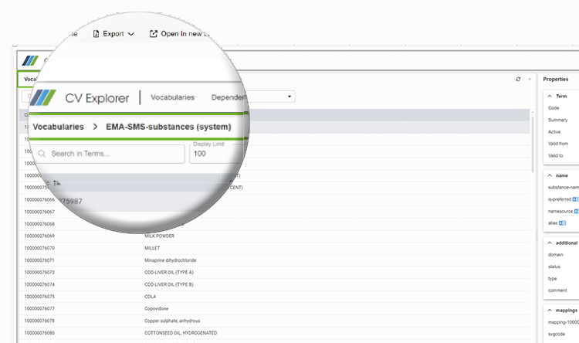Image resolution: width=579 pixels, height=343 pixels.
Task: Click the Open in new tab arrow icon
Action: (154, 34)
